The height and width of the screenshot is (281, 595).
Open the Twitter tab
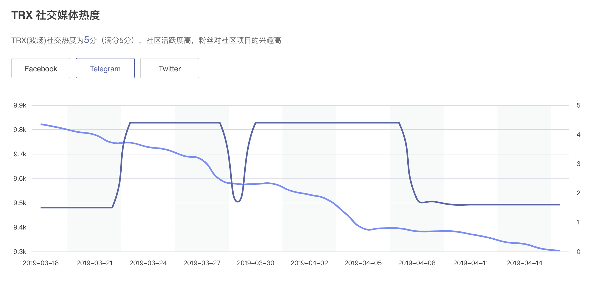click(x=170, y=68)
